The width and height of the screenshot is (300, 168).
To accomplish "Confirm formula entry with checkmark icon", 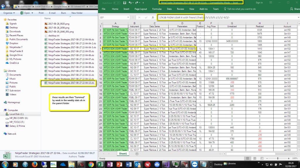I will click(x=146, y=17).
